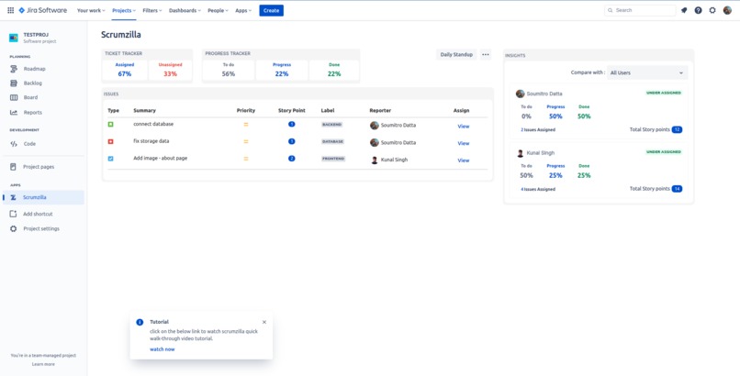
Task: Click the Done 22% progress tile
Action: pyautogui.click(x=334, y=71)
